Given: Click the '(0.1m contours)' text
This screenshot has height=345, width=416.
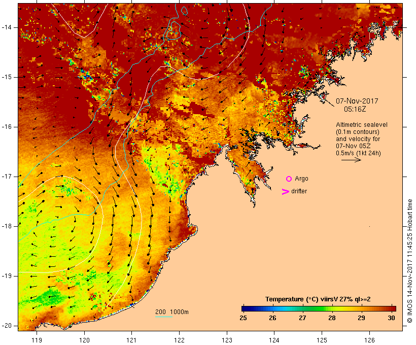Looking at the screenshot, I should (358, 132).
